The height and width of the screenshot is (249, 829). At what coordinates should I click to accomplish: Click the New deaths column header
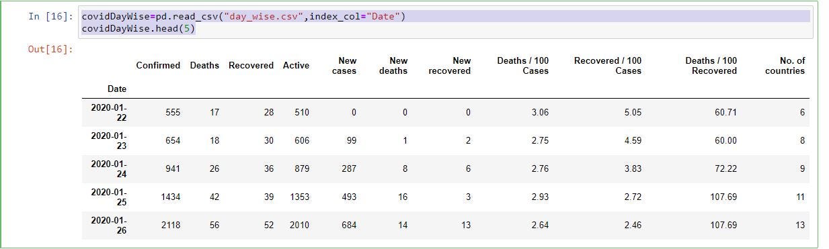point(393,66)
